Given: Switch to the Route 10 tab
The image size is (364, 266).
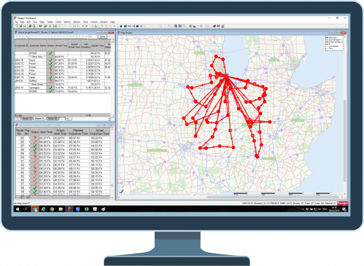Looking at the screenshot, I should click(x=27, y=119).
